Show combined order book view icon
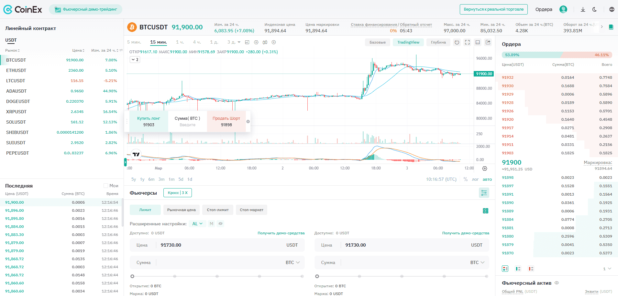Image resolution: width=618 pixels, height=296 pixels. click(x=505, y=269)
